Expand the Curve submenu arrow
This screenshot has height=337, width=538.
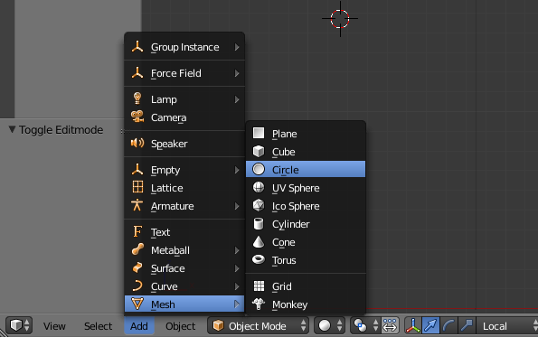237,286
